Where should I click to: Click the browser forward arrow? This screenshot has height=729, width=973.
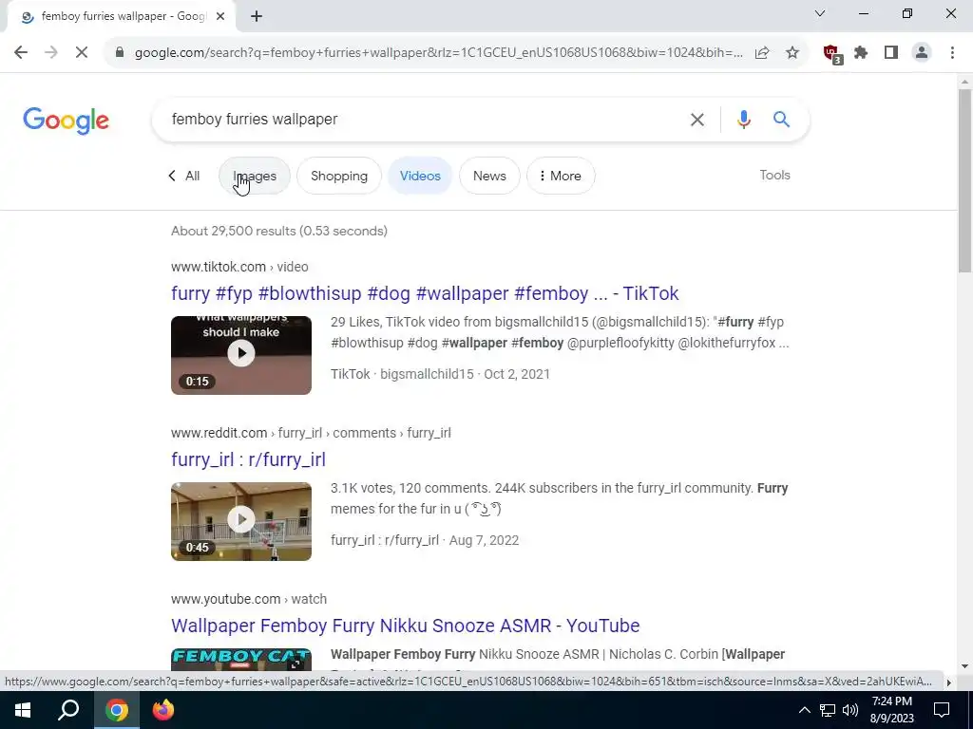click(51, 53)
